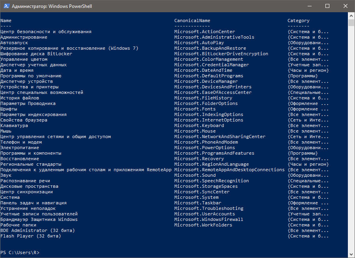The height and width of the screenshot is (258, 355).
Task: Select the Microsoft.Mouse canonical name text
Action: click(195, 131)
